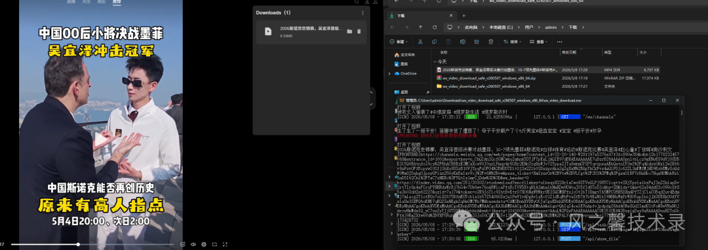The image size is (708, 250).
Task: Delete the downloaded video entry in Downloads panel
Action: click(x=359, y=31)
